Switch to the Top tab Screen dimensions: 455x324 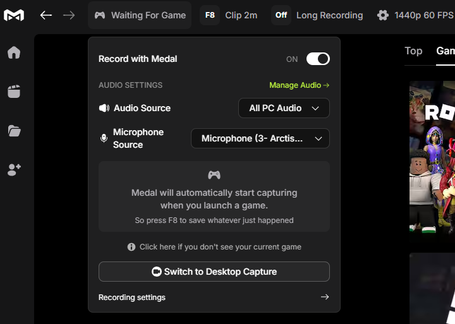[413, 51]
